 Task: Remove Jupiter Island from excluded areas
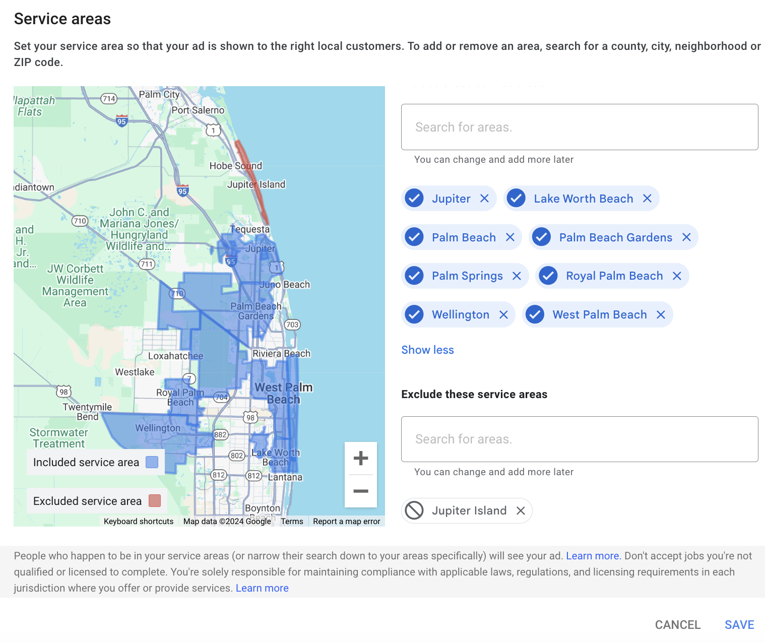tap(521, 510)
